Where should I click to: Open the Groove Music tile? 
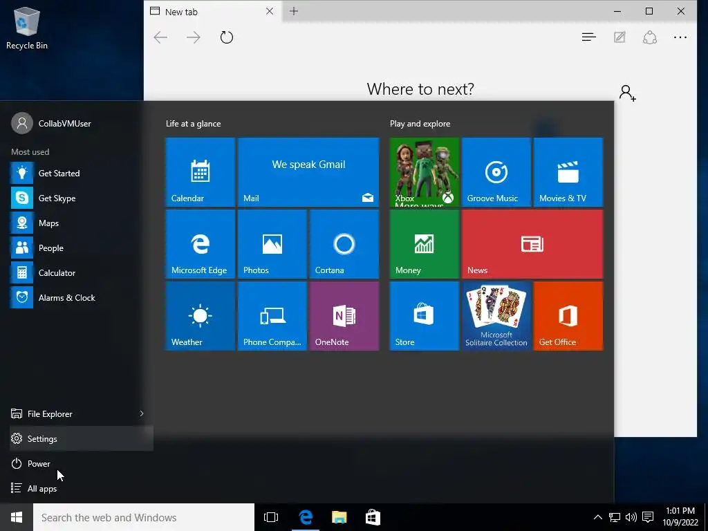(x=496, y=172)
